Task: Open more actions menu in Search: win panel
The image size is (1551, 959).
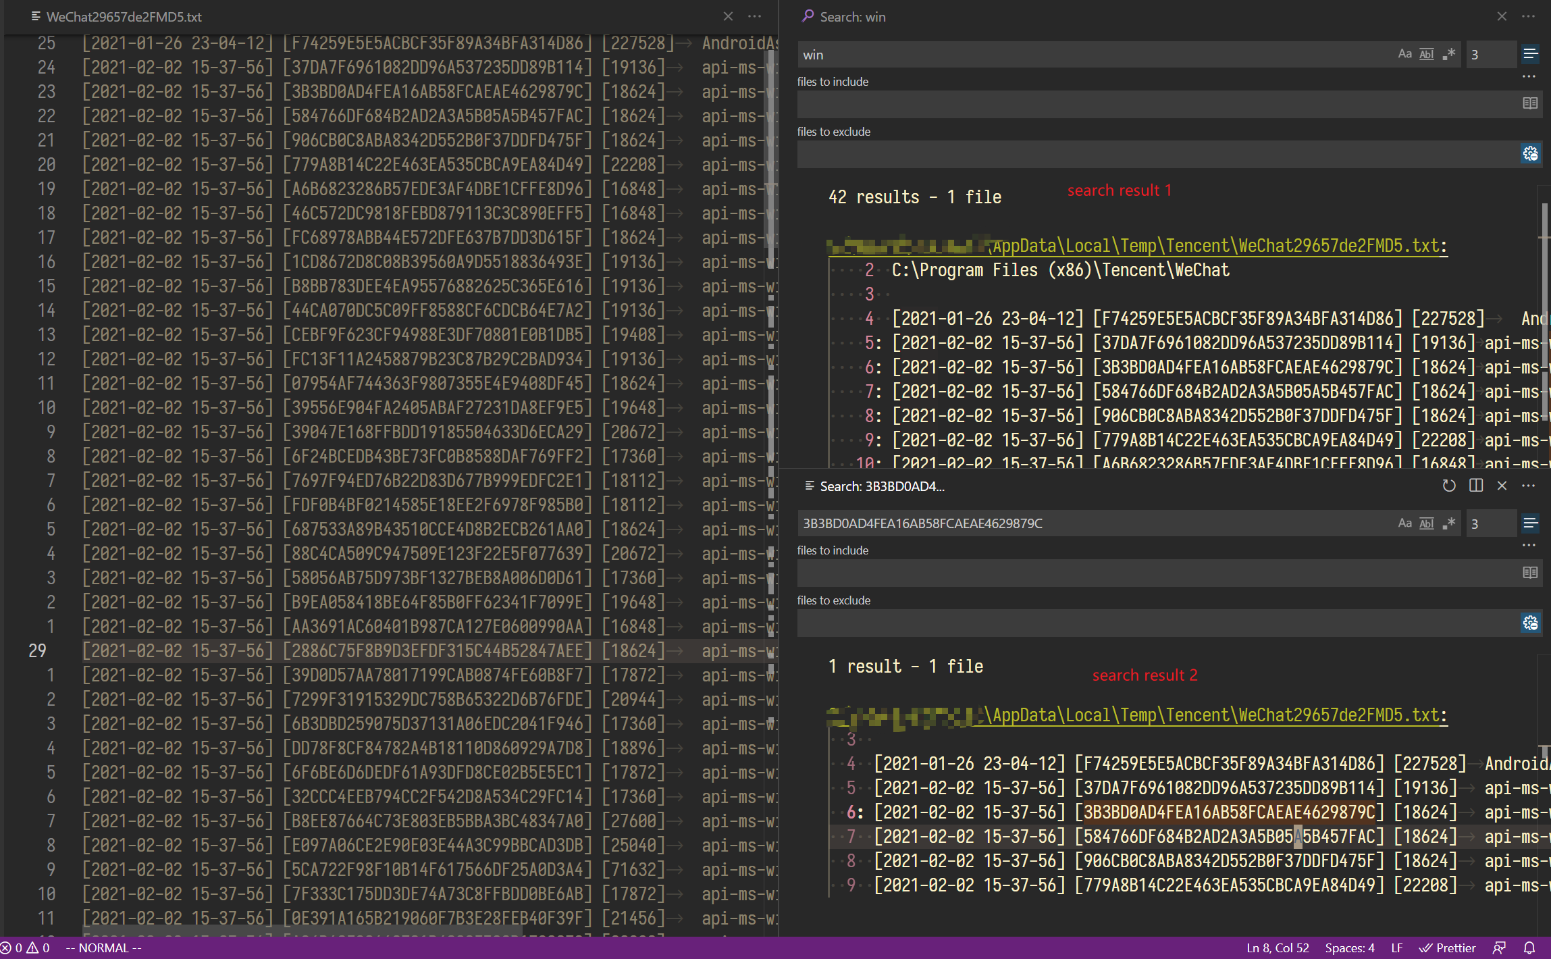Action: tap(1529, 16)
